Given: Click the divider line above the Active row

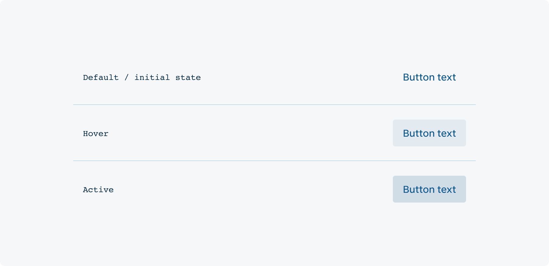Looking at the screenshot, I should click(x=274, y=161).
